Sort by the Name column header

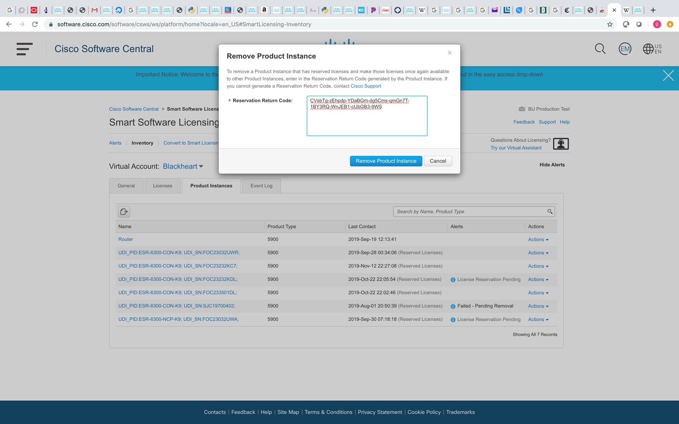tap(125, 227)
